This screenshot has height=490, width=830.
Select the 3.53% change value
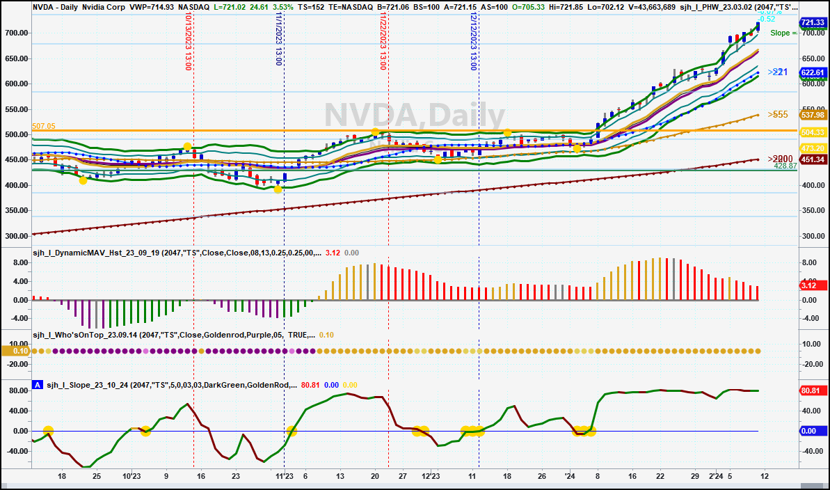(x=282, y=8)
